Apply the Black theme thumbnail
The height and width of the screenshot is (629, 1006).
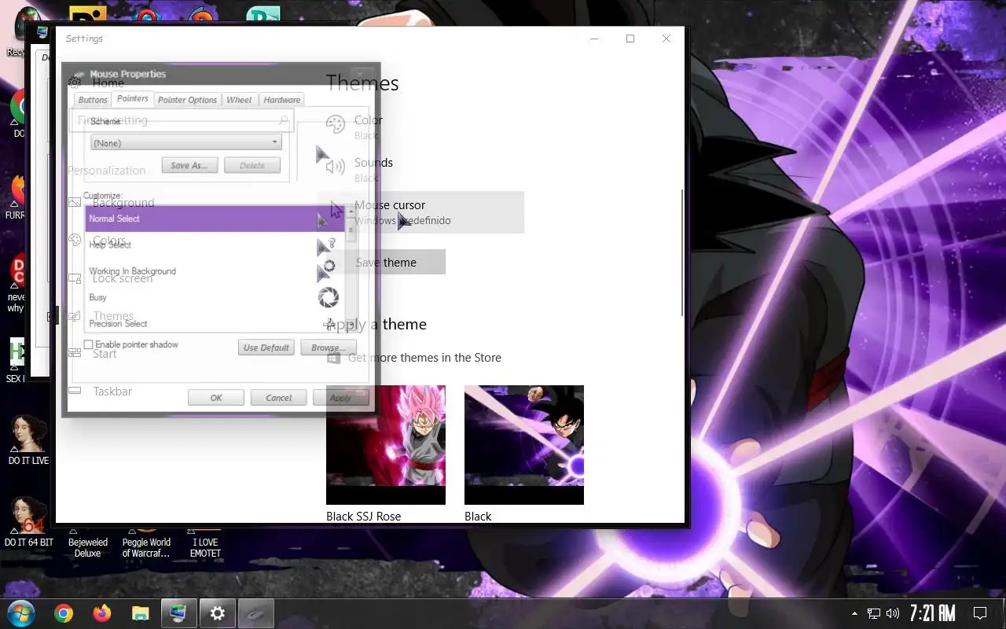click(524, 445)
